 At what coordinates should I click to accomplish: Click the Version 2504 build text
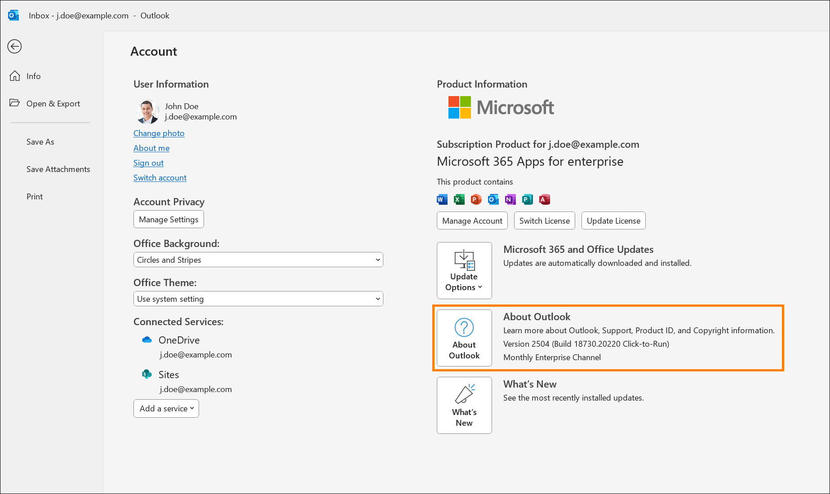[586, 344]
